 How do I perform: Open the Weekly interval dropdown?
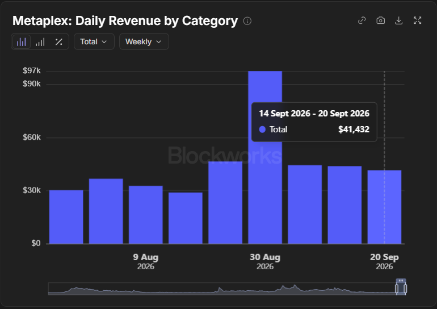(144, 41)
